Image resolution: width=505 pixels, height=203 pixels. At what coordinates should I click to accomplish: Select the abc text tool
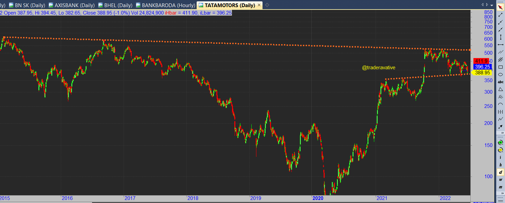500,82
